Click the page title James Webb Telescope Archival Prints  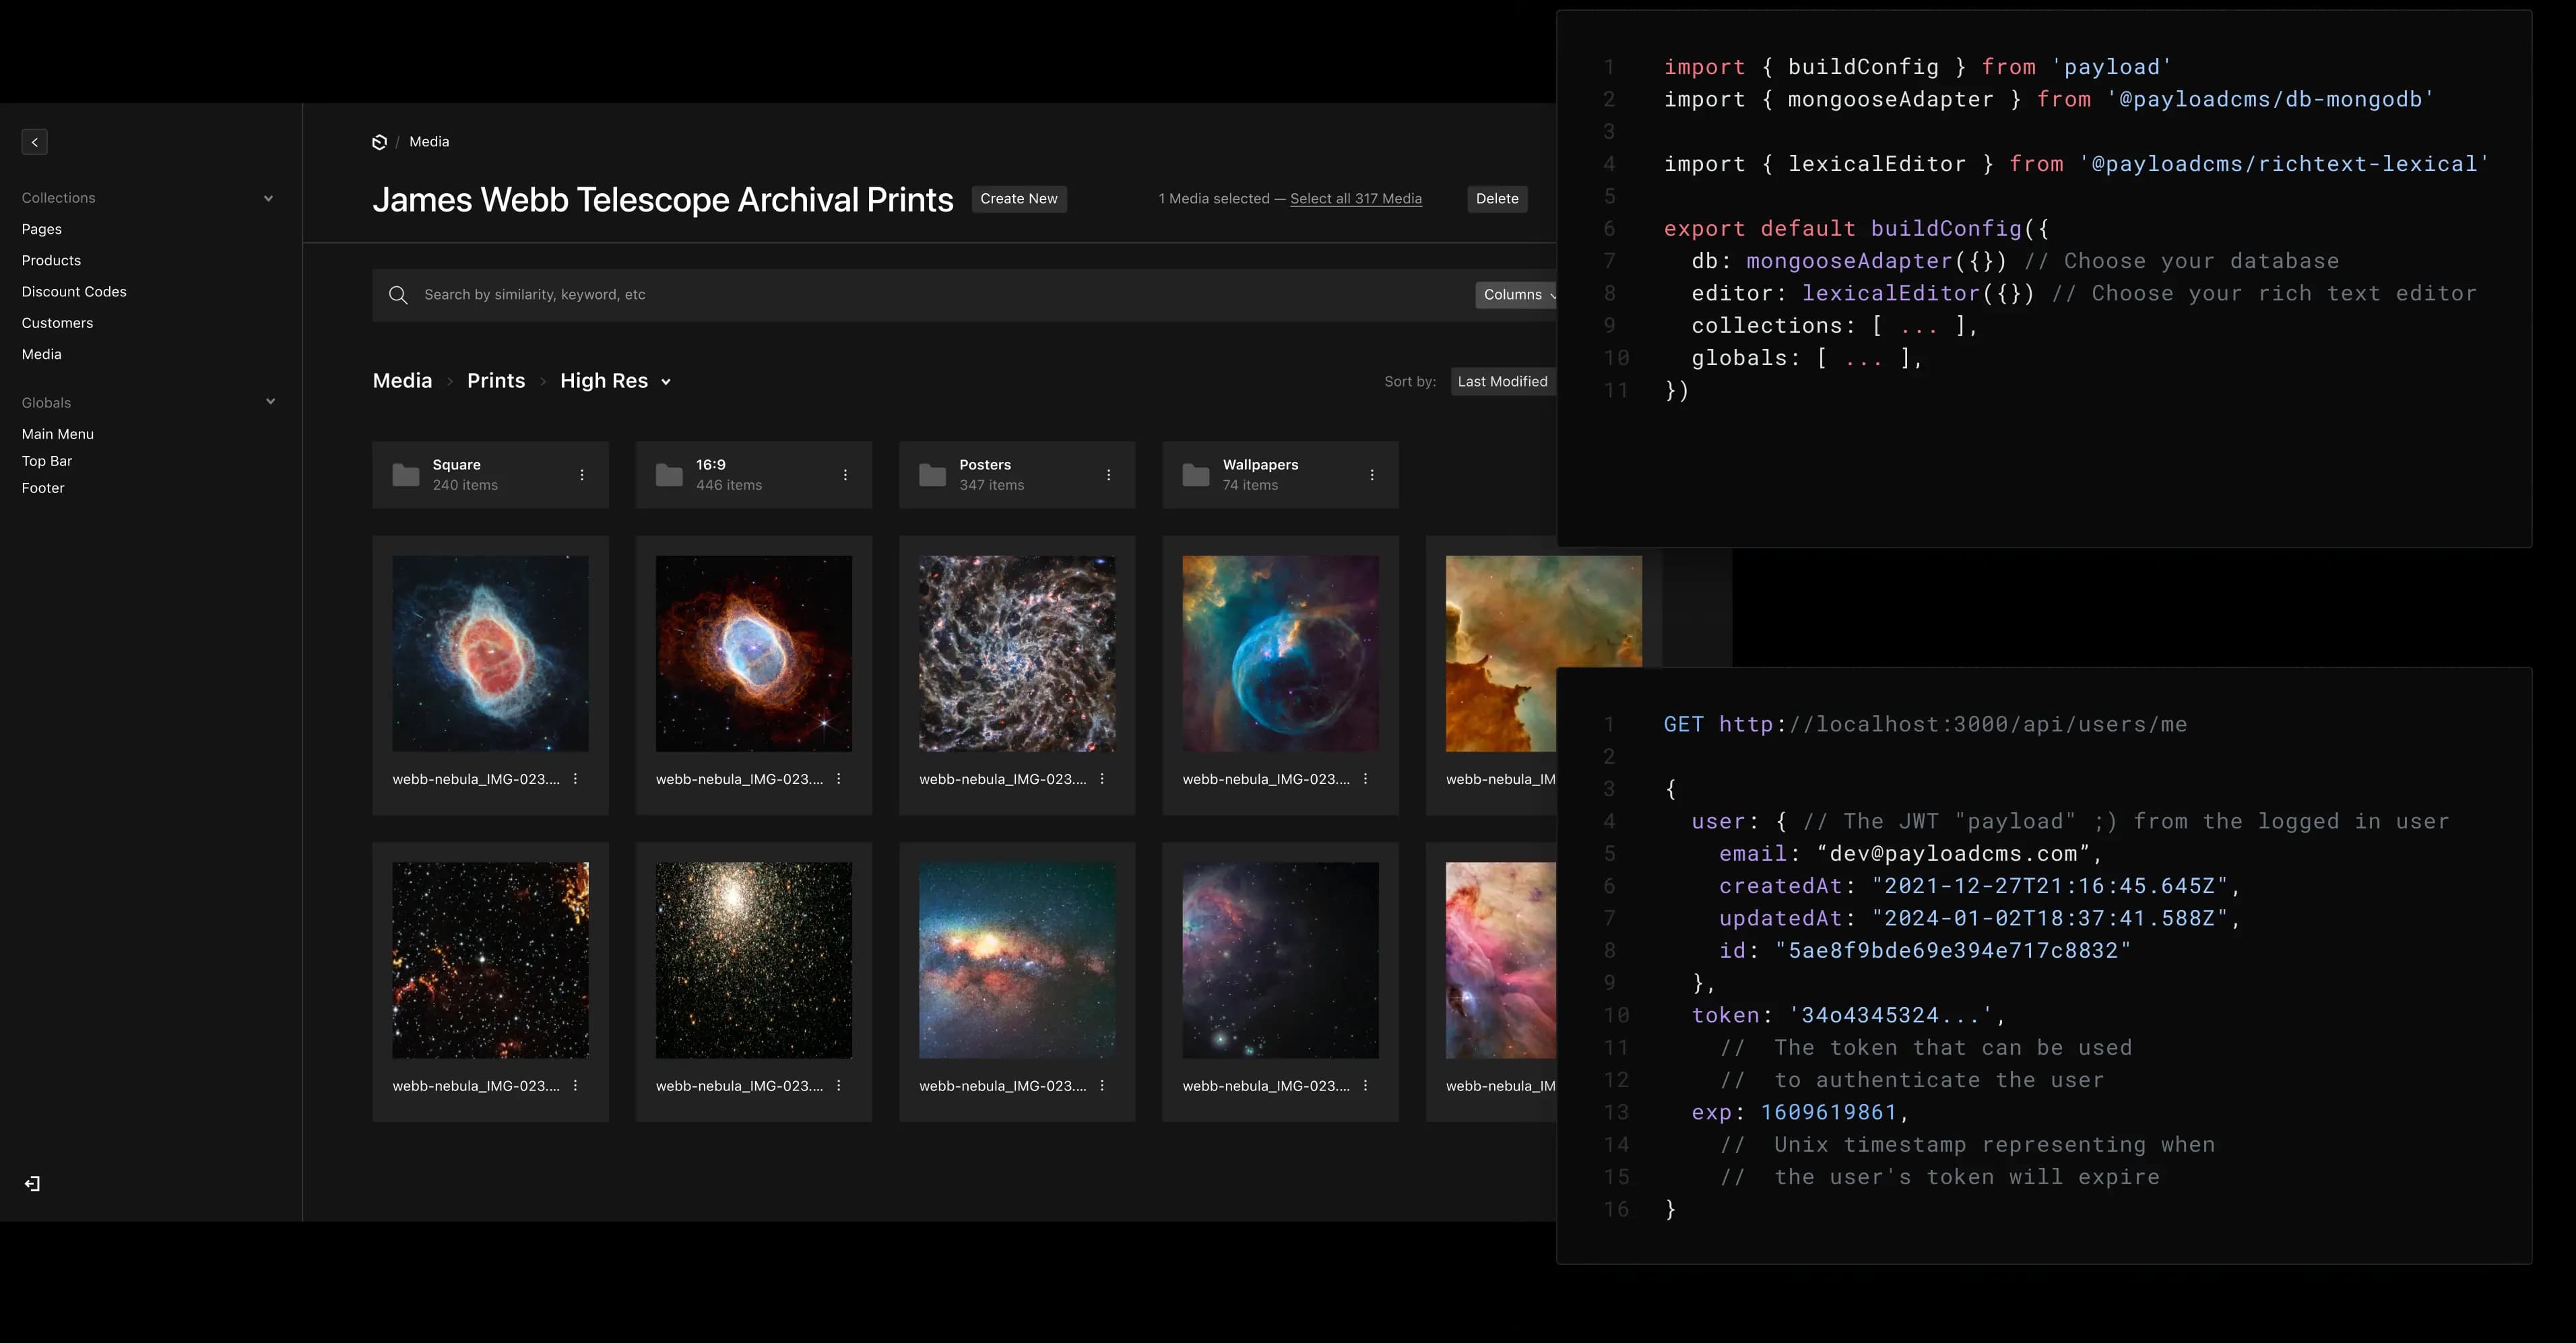click(663, 200)
